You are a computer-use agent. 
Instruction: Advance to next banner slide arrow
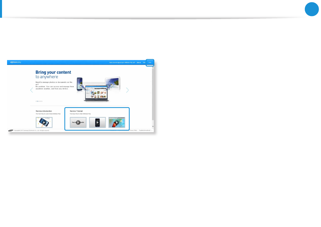127,90
